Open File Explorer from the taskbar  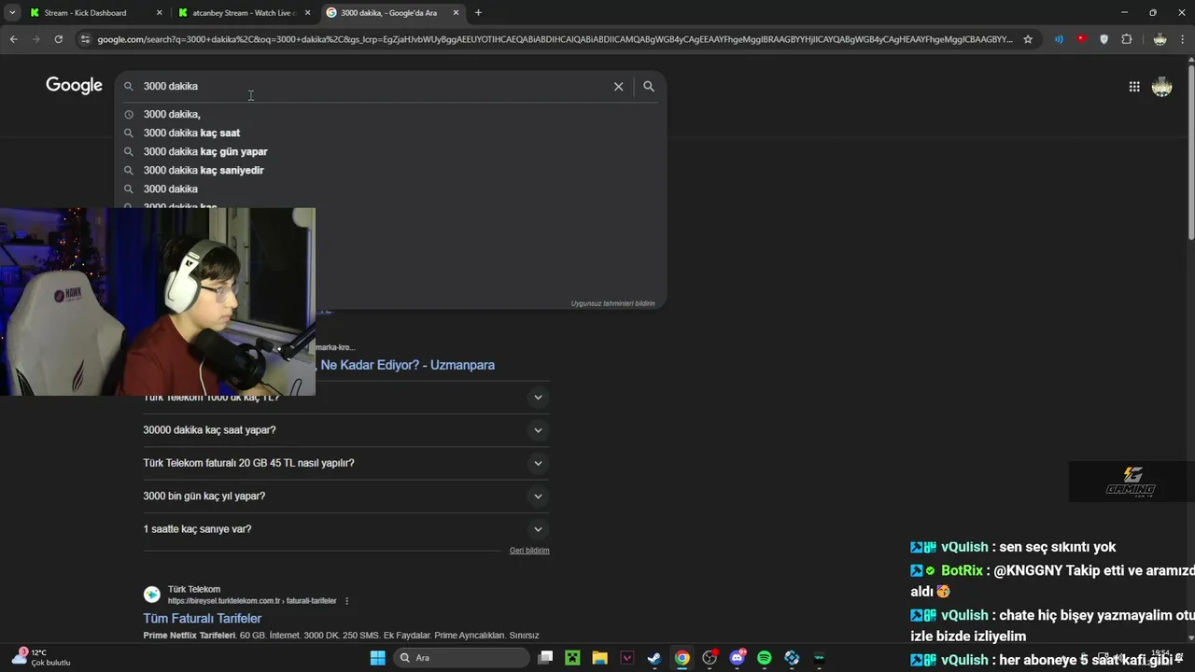click(x=599, y=658)
